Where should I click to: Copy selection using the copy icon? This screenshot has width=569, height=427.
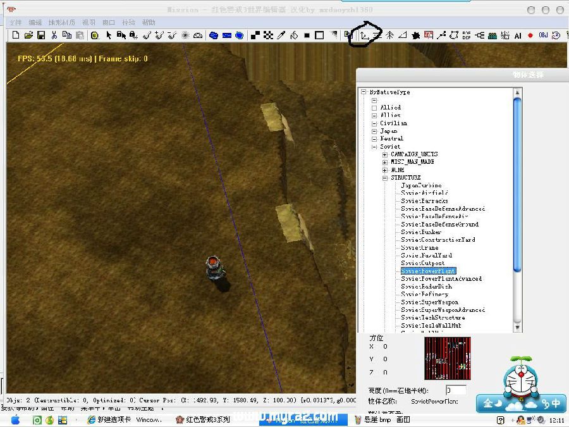click(67, 35)
